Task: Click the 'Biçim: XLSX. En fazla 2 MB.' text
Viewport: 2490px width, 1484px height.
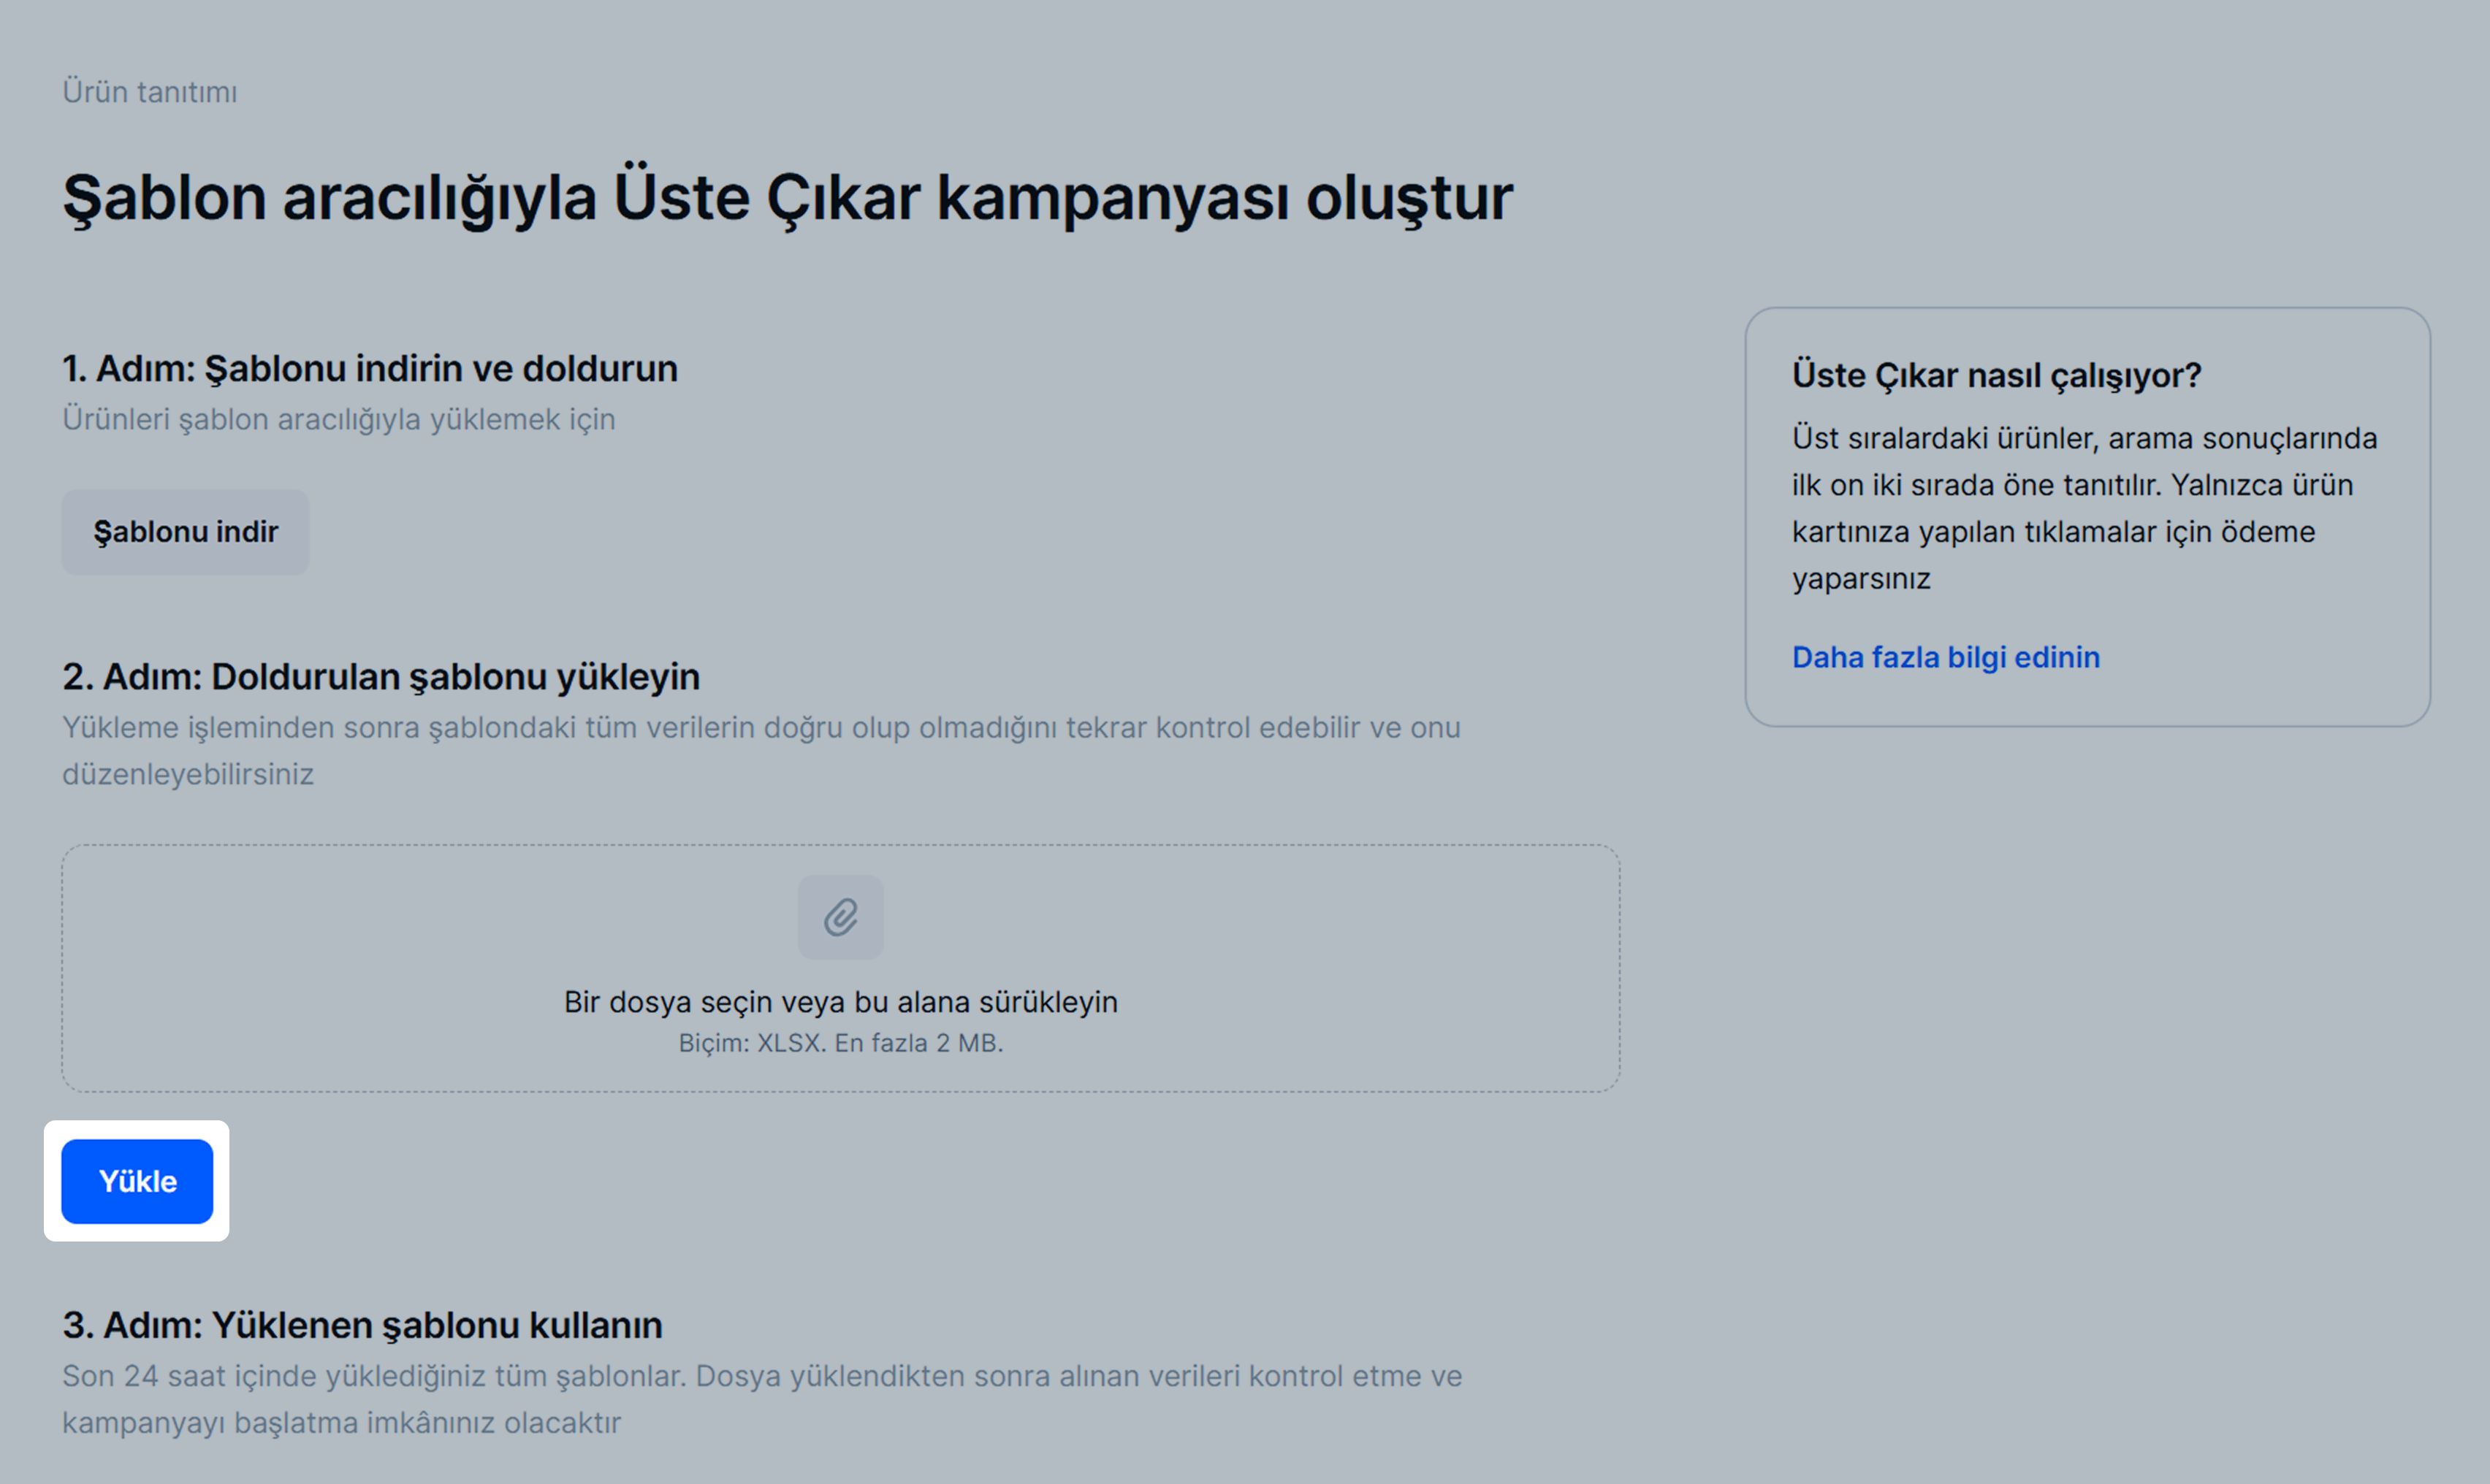Action: [840, 1043]
